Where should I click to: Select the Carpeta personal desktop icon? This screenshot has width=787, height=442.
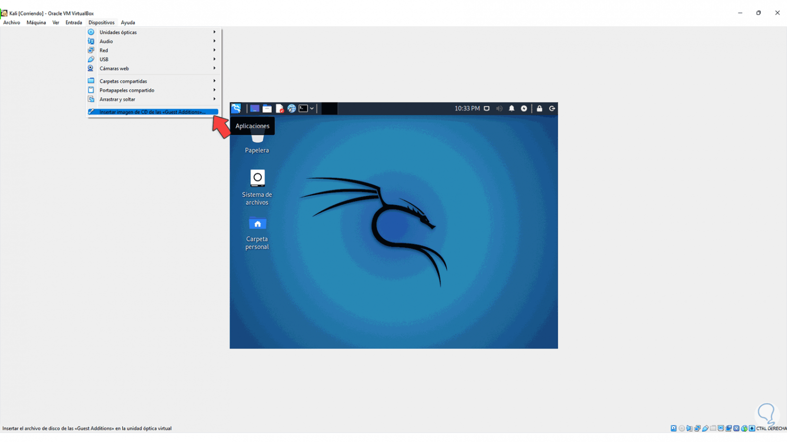(257, 233)
